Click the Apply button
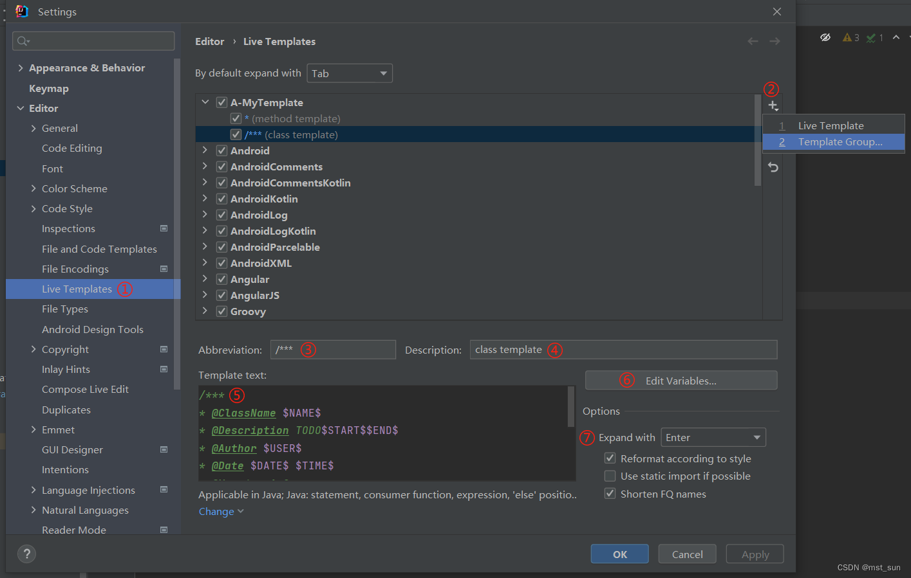Screen dimensions: 911x578 point(755,554)
